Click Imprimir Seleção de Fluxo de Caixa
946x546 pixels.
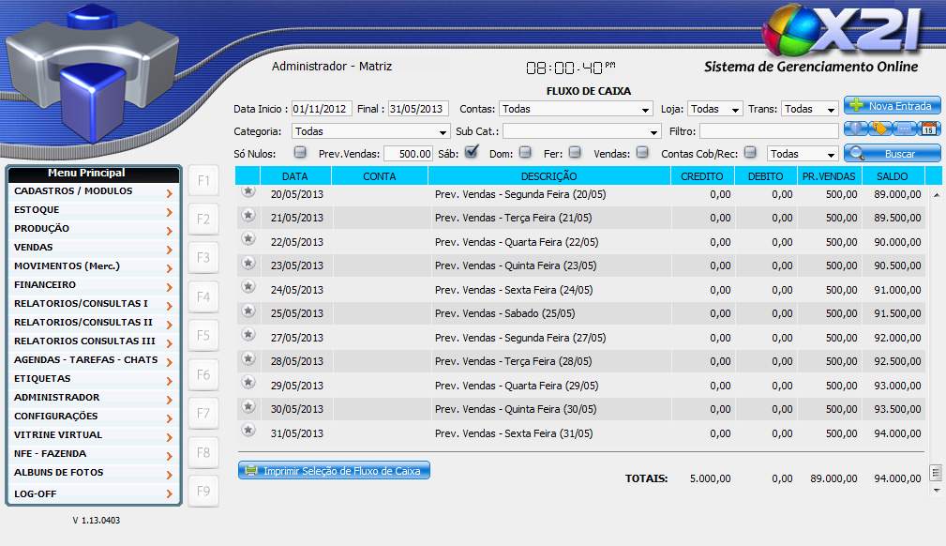[335, 471]
